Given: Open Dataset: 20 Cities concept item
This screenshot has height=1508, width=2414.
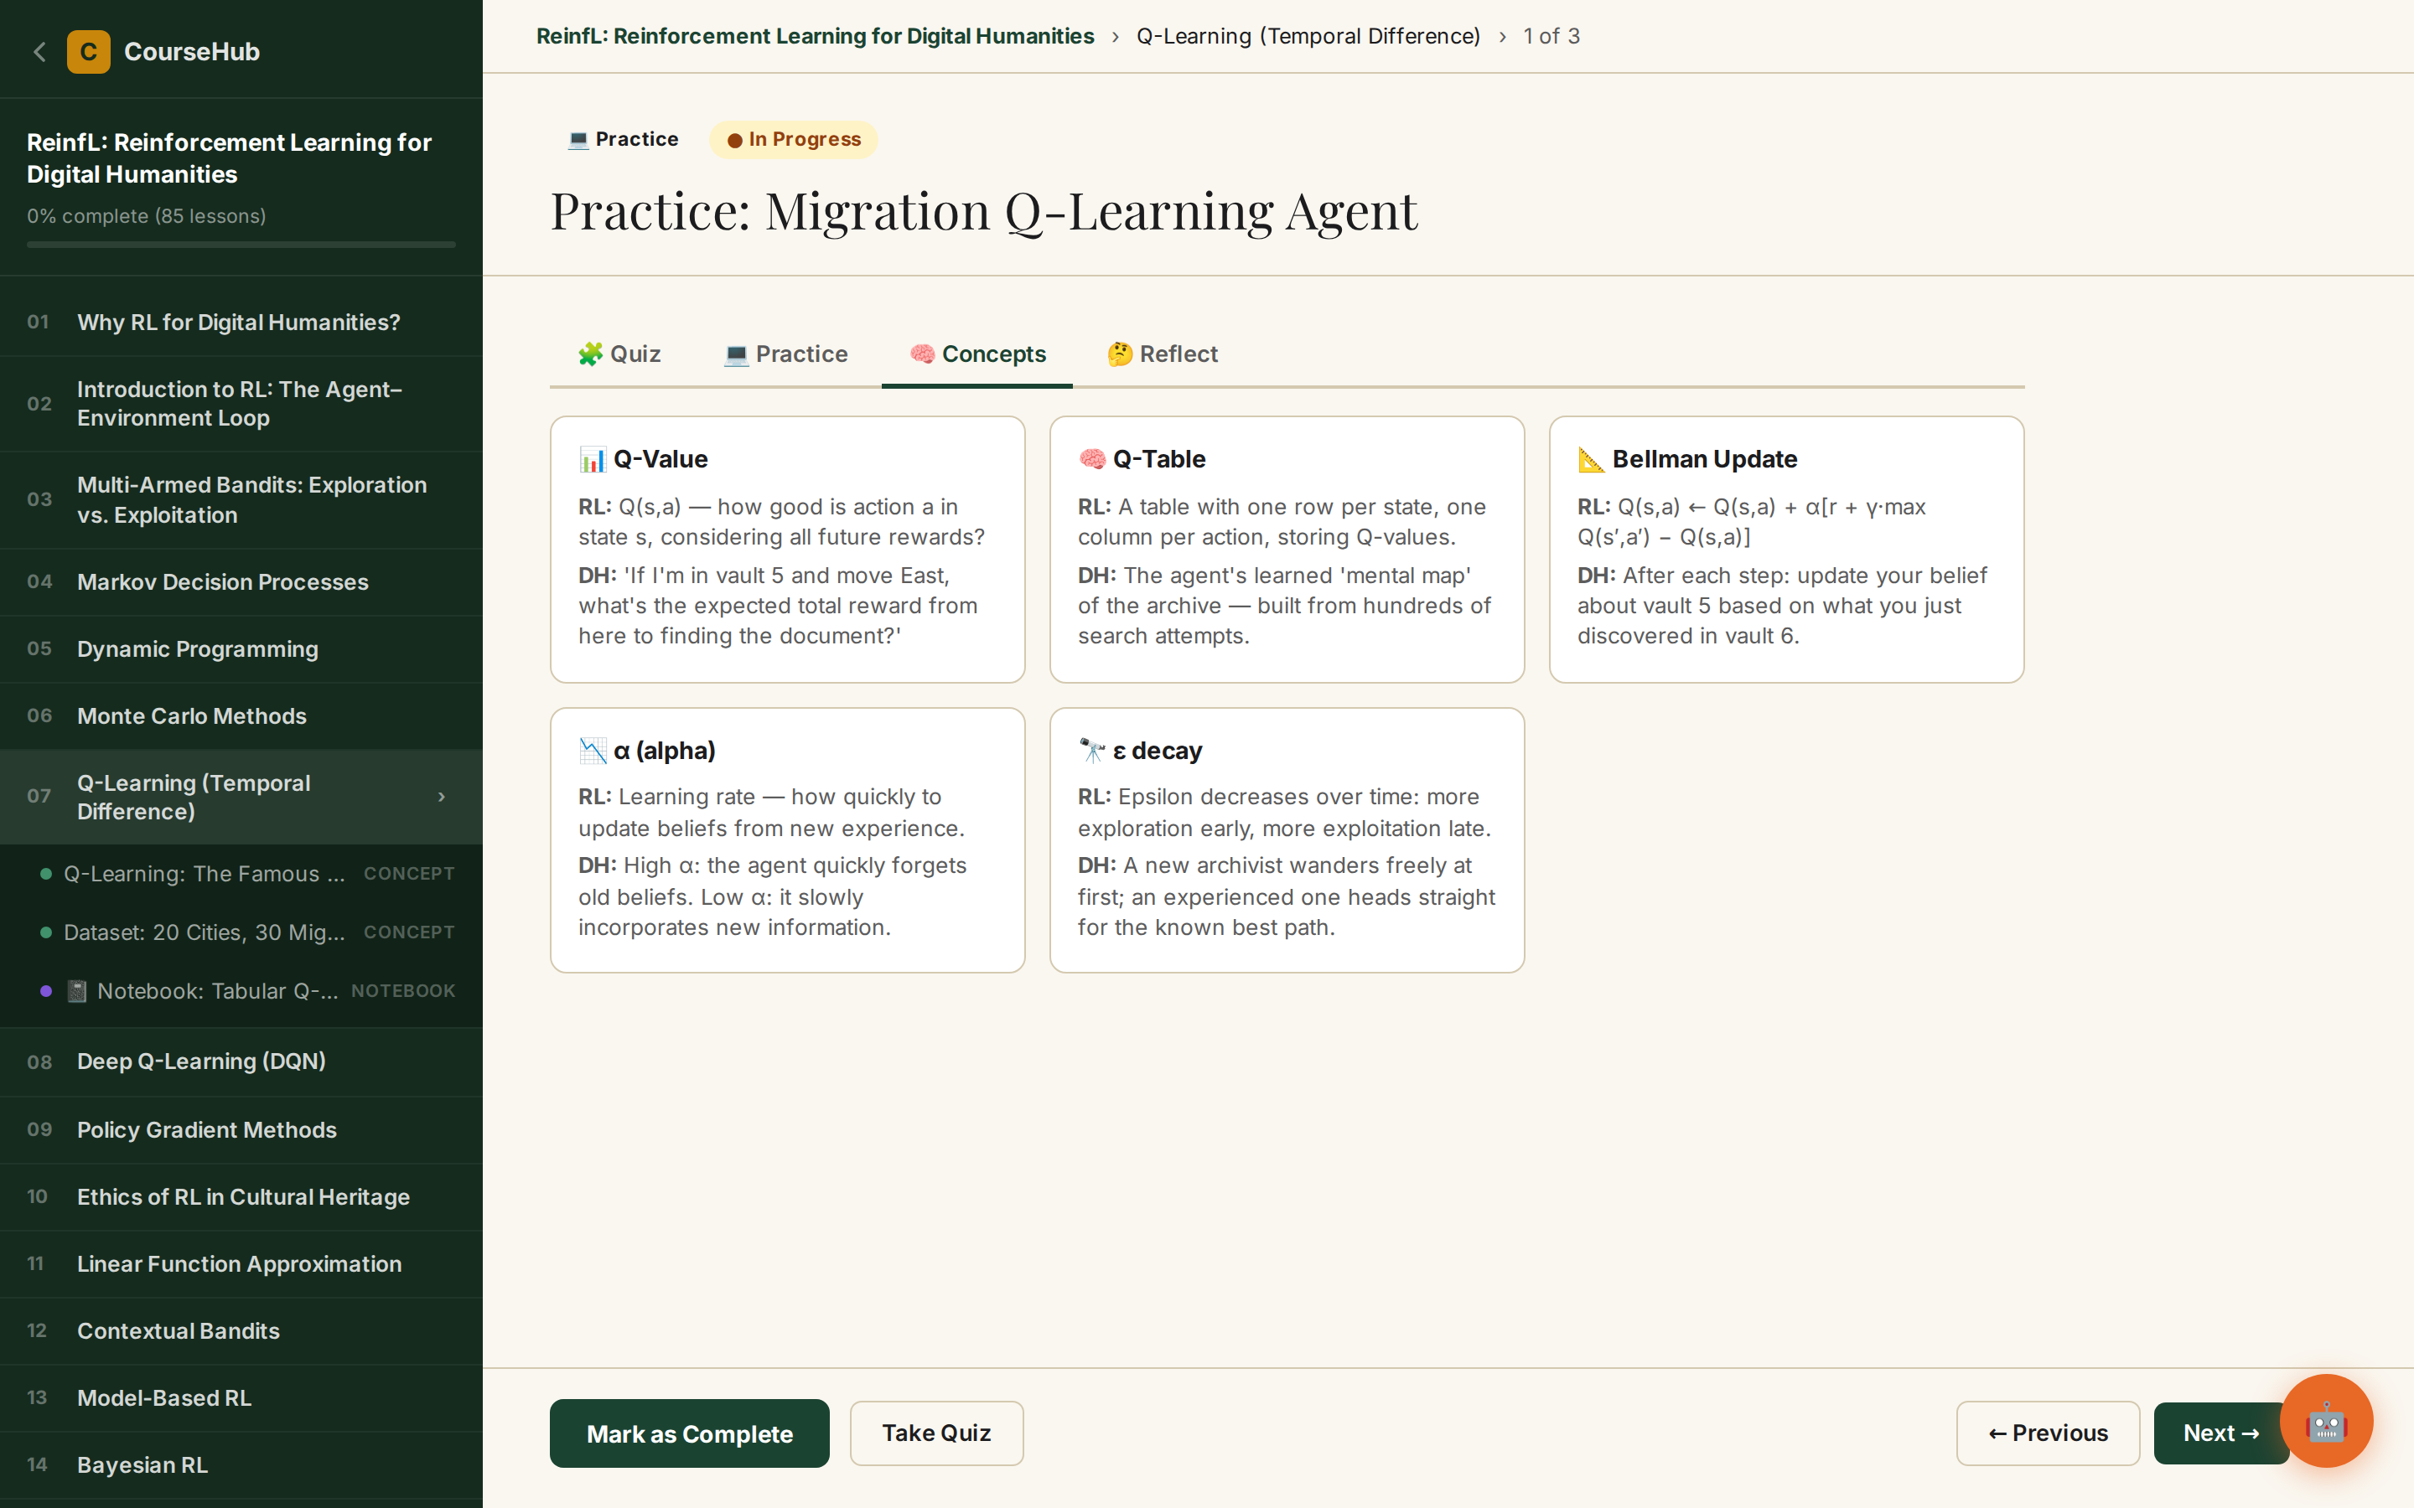Looking at the screenshot, I should click(x=241, y=932).
